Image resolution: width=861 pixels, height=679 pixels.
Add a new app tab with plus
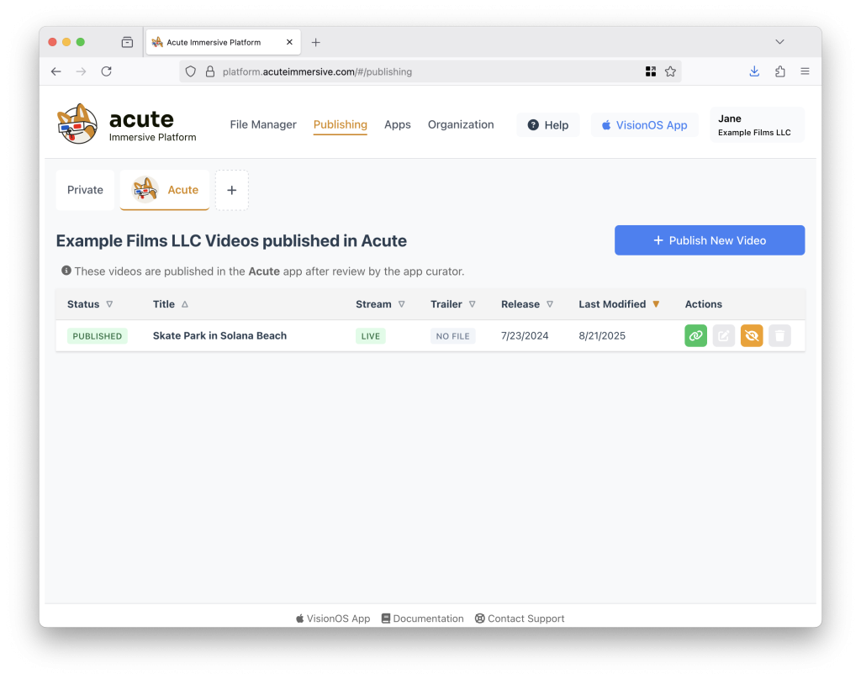(232, 190)
